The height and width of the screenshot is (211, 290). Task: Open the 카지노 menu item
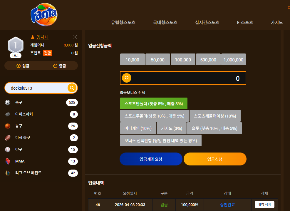pos(277,22)
